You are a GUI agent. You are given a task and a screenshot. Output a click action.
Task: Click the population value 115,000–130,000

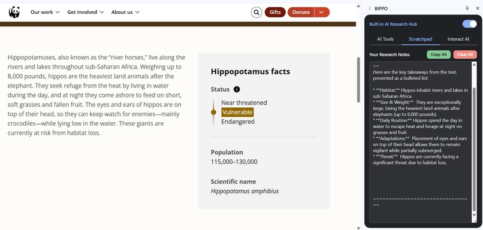click(x=234, y=162)
